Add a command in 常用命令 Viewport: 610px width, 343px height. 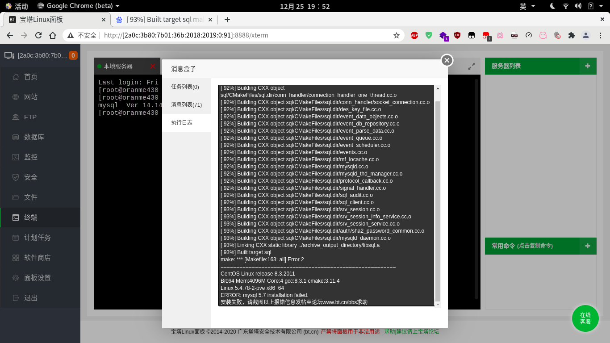588,246
